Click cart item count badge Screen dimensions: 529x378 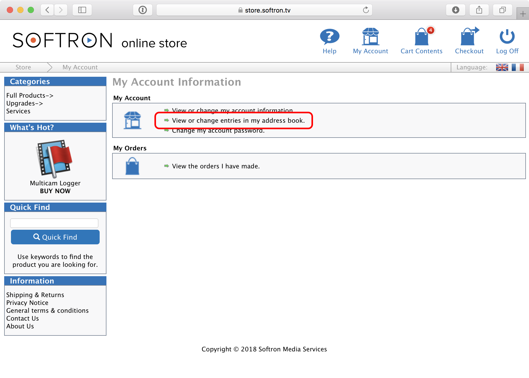pos(431,30)
